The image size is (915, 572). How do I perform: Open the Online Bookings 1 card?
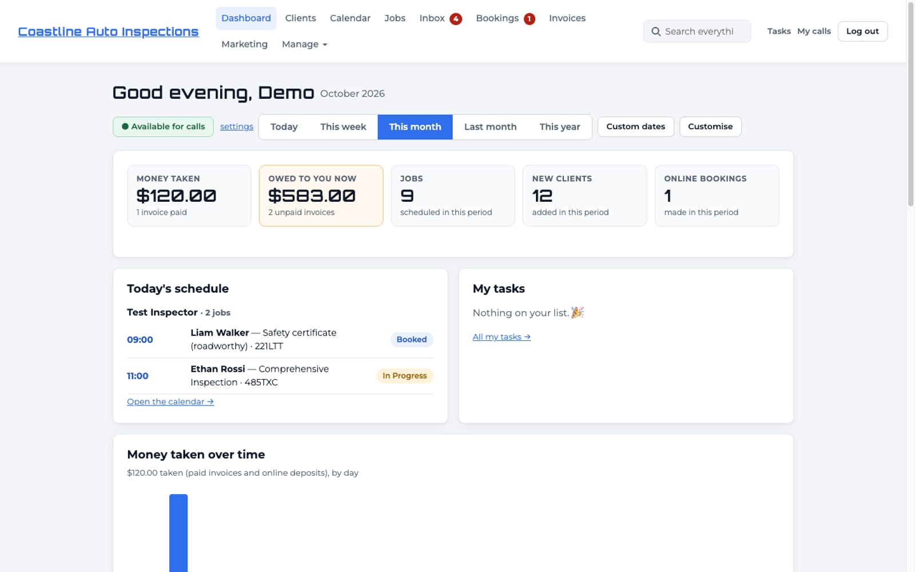[717, 196]
